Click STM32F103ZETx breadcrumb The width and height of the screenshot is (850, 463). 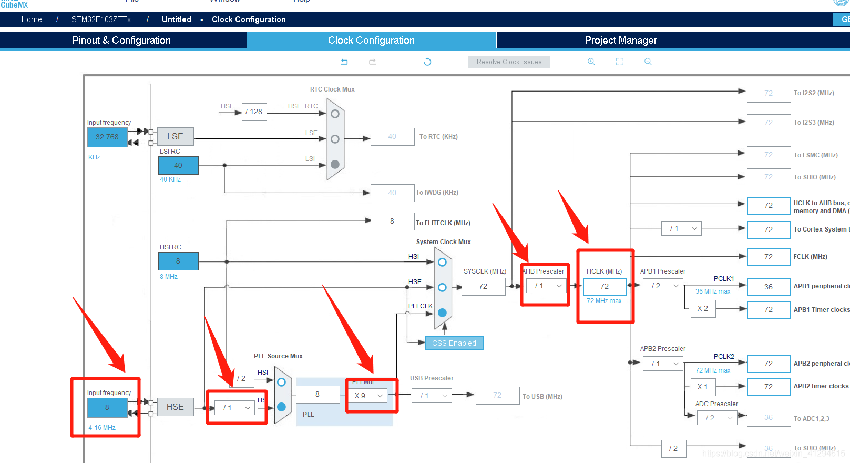click(101, 19)
